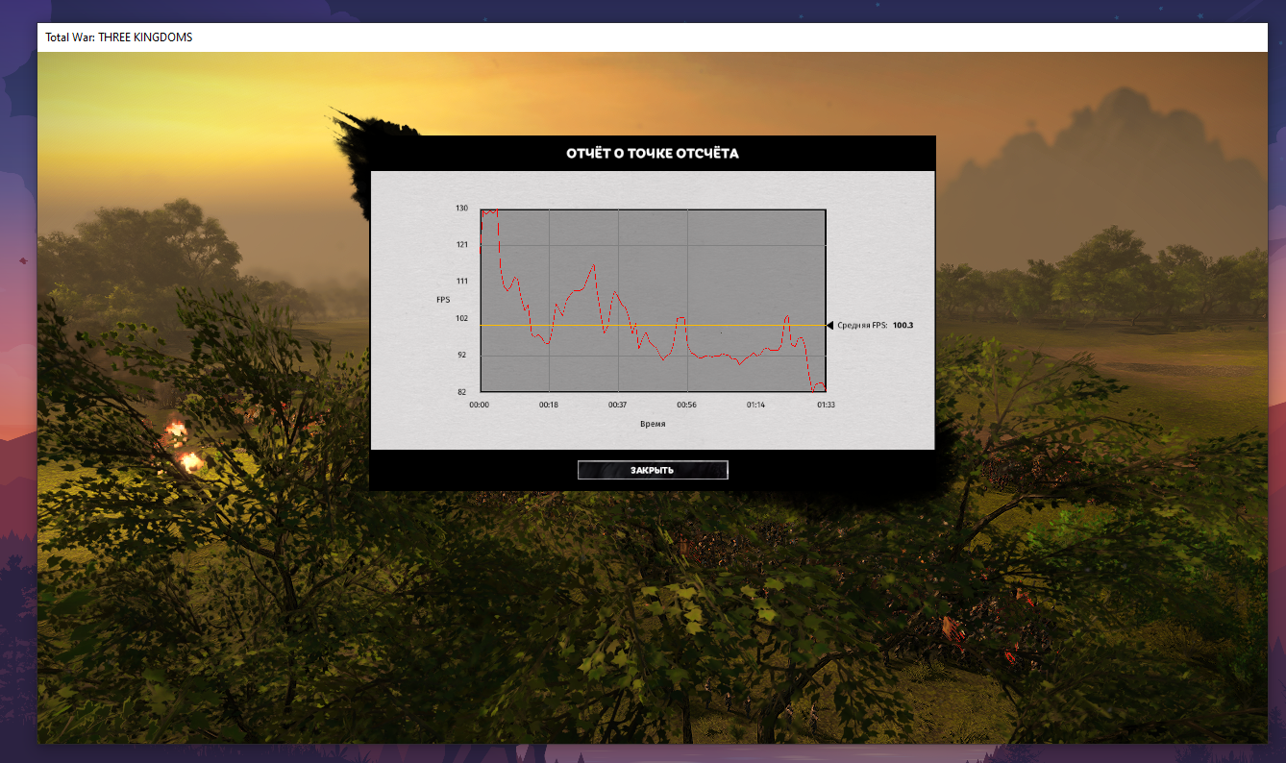Click the 92 value on the FPS axis
Viewport: 1286px width, 763px height.
pos(463,356)
